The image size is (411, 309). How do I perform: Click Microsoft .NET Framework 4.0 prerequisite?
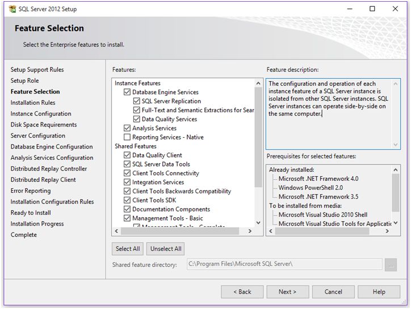(318, 179)
